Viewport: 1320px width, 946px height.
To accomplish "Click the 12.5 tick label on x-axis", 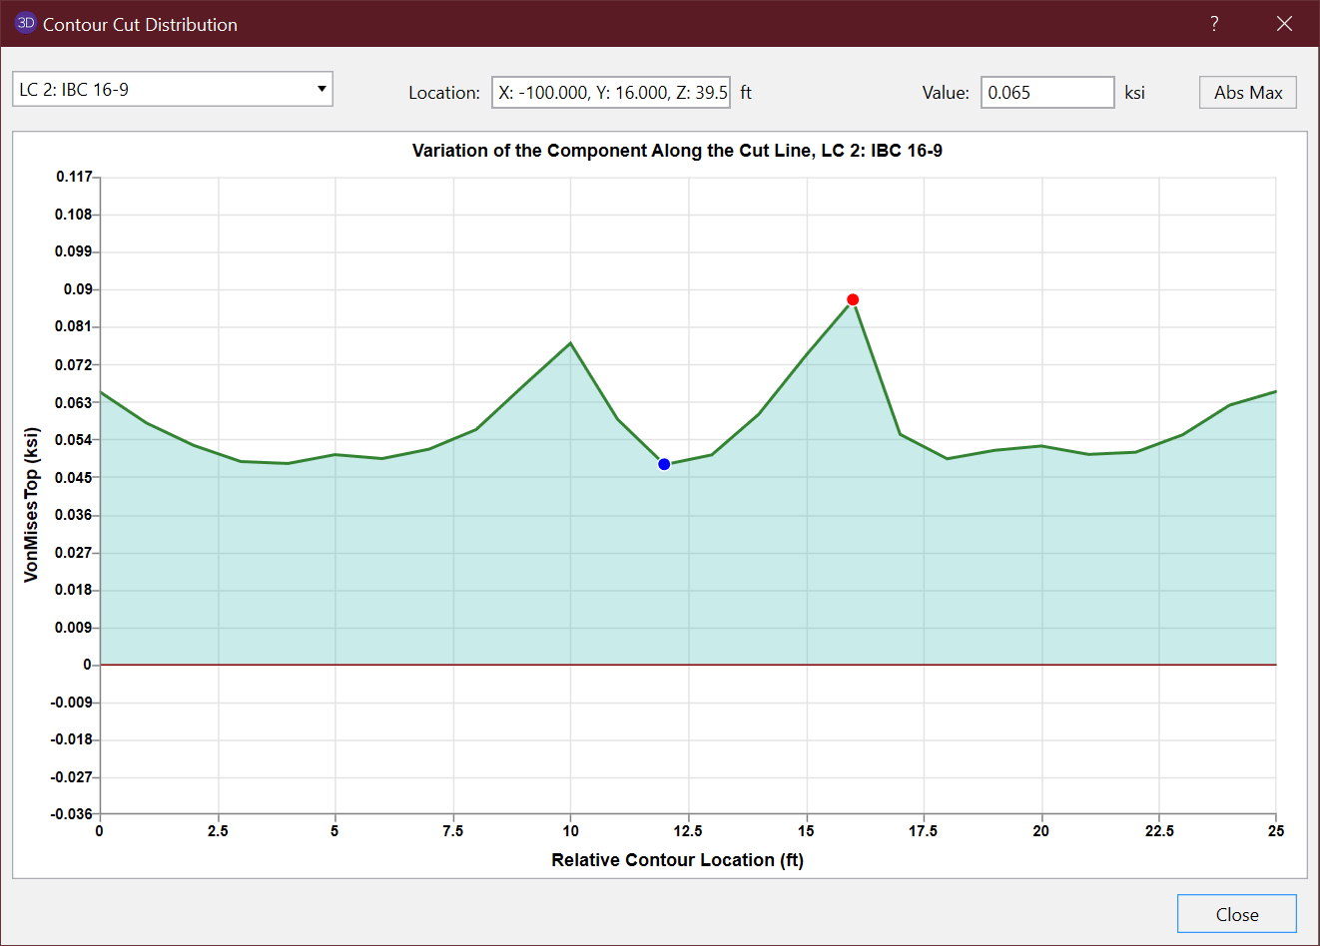I will pyautogui.click(x=688, y=831).
